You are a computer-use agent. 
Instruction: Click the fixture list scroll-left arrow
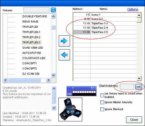click(x=6, y=80)
